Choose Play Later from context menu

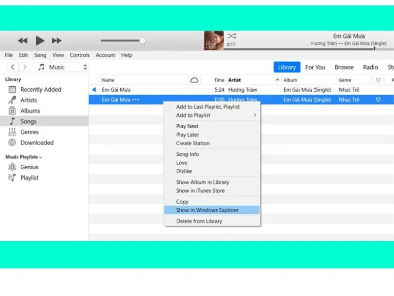(x=188, y=135)
